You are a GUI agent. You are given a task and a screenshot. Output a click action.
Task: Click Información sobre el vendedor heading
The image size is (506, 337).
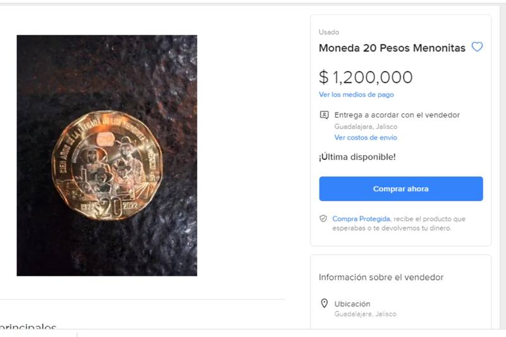[381, 278]
